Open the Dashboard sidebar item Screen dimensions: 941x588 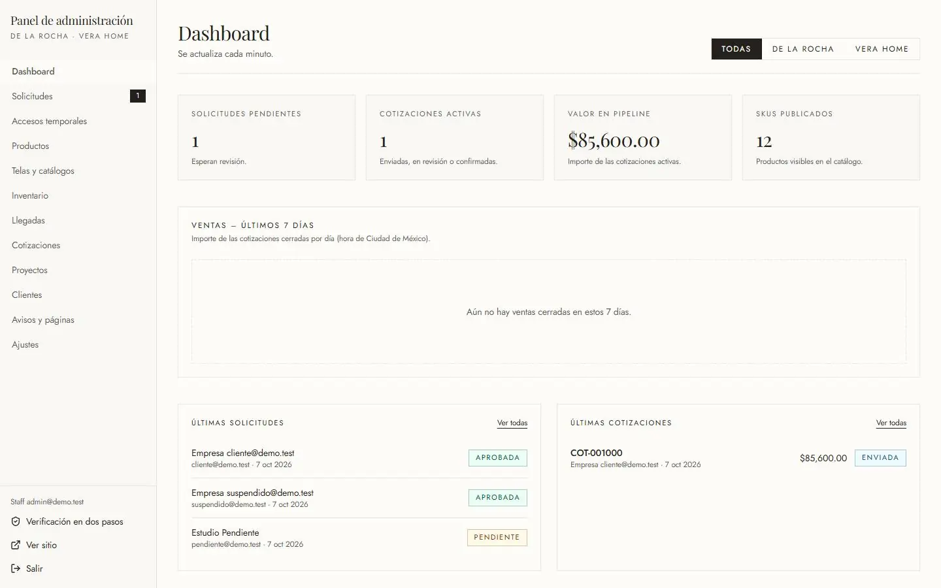78,71
